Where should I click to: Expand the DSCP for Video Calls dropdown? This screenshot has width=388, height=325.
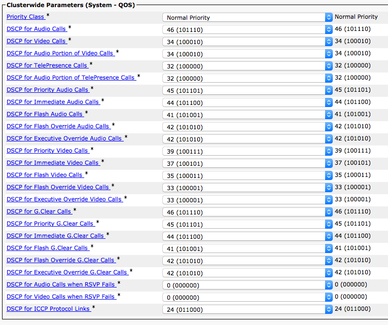click(x=248, y=42)
